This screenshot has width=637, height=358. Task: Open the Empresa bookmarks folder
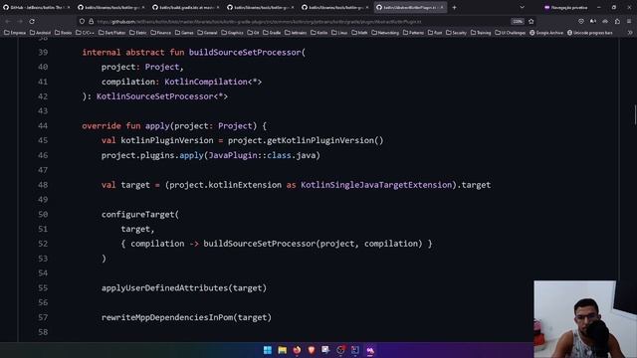click(15, 33)
